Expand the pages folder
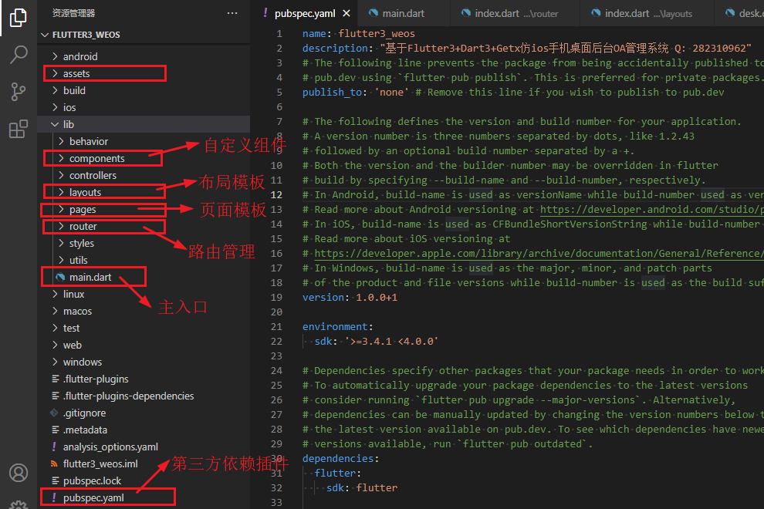The image size is (764, 509). (x=144, y=210)
